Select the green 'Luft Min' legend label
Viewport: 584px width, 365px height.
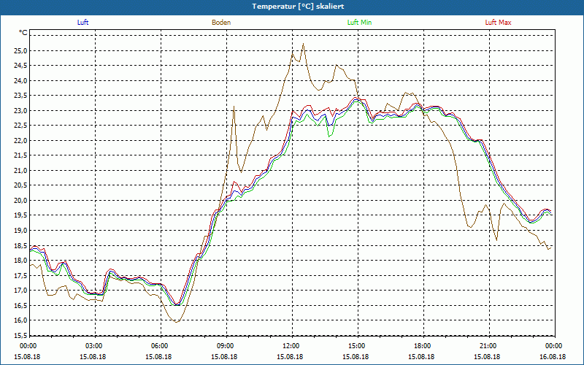359,23
